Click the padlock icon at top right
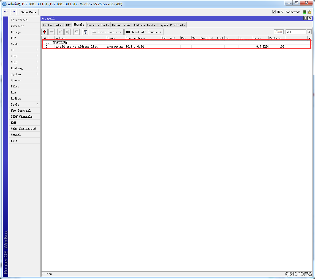The width and height of the screenshot is (315, 279). coord(309,12)
